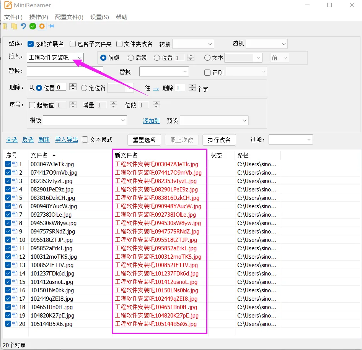This screenshot has width=362, height=350.
Task: Click the 替换 text input field
Action: [x=65, y=71]
